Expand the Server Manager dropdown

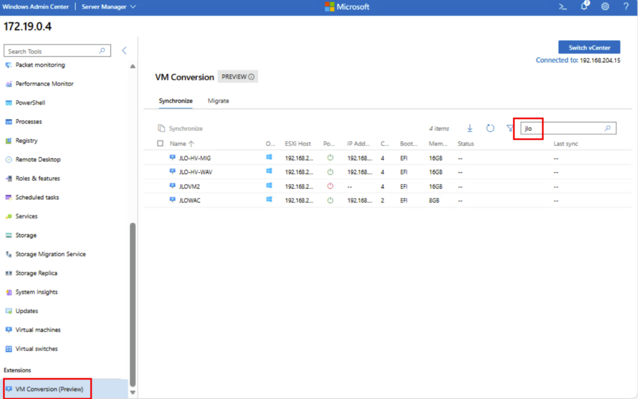(109, 7)
